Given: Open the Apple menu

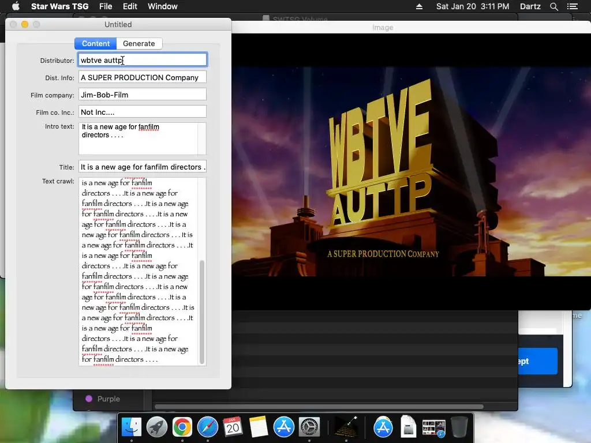Looking at the screenshot, I should point(16,6).
